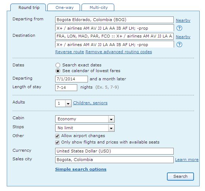Switch to the One-way tab
This screenshot has height=191, width=205.
pyautogui.click(x=64, y=7)
